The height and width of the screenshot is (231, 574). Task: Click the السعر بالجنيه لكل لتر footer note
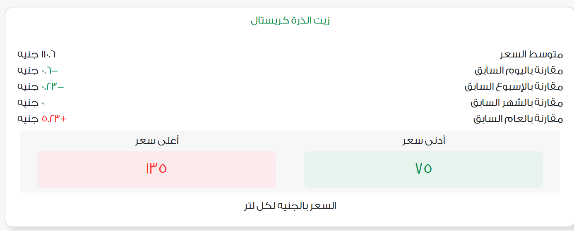tap(290, 206)
